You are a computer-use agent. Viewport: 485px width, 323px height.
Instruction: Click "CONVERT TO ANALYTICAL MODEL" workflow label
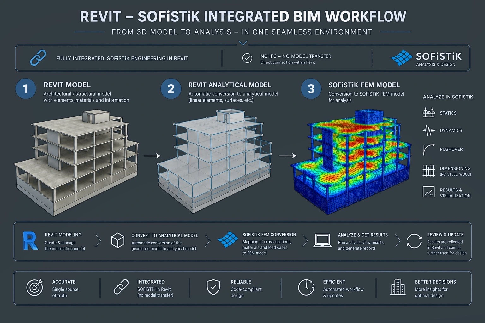point(165,235)
